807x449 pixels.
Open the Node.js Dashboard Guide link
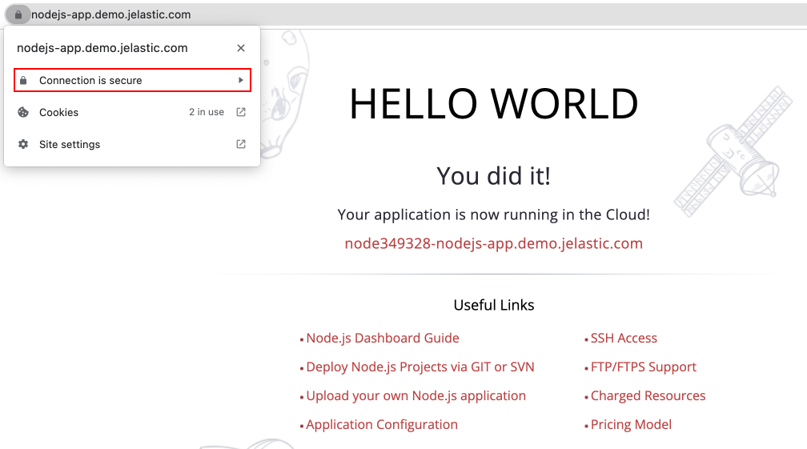pyautogui.click(x=383, y=338)
